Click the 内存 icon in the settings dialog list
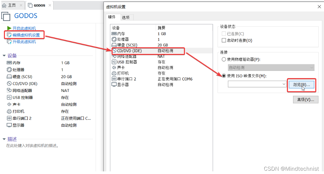Image resolution: width=324 pixels, height=174 pixels. click(x=114, y=33)
